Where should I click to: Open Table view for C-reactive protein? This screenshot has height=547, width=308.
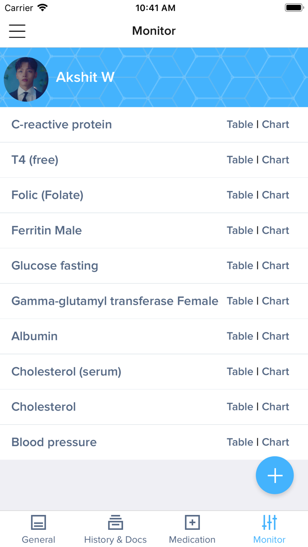pos(240,124)
